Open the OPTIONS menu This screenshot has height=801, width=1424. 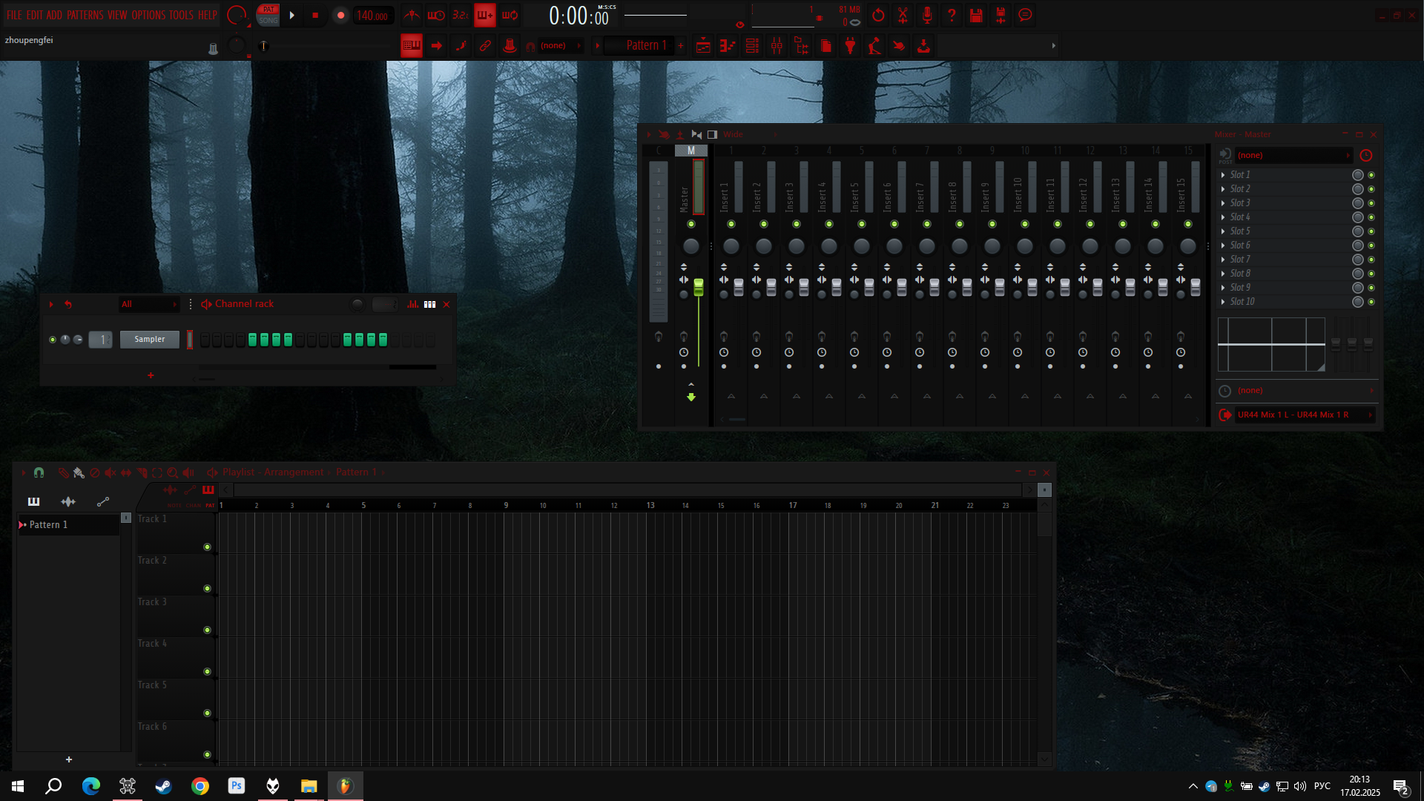(x=148, y=15)
